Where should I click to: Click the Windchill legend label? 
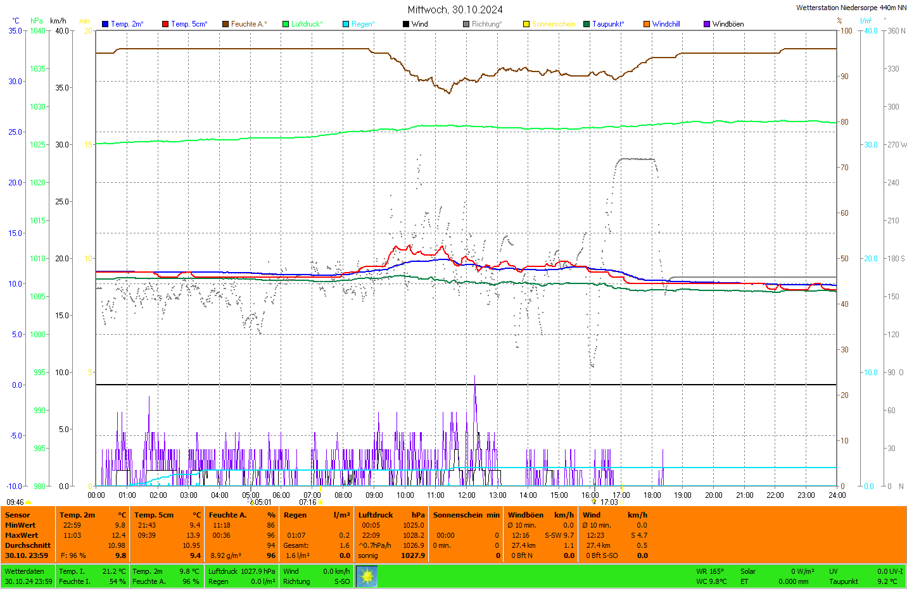[x=666, y=24]
